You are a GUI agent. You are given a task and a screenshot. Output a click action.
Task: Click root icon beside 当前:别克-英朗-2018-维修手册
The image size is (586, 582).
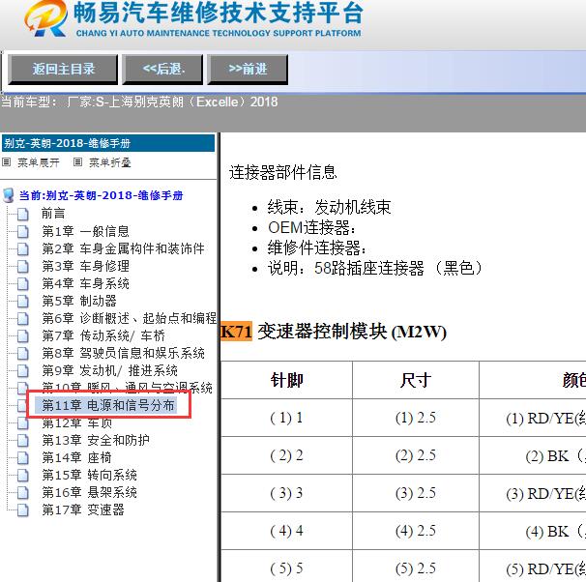(9, 195)
